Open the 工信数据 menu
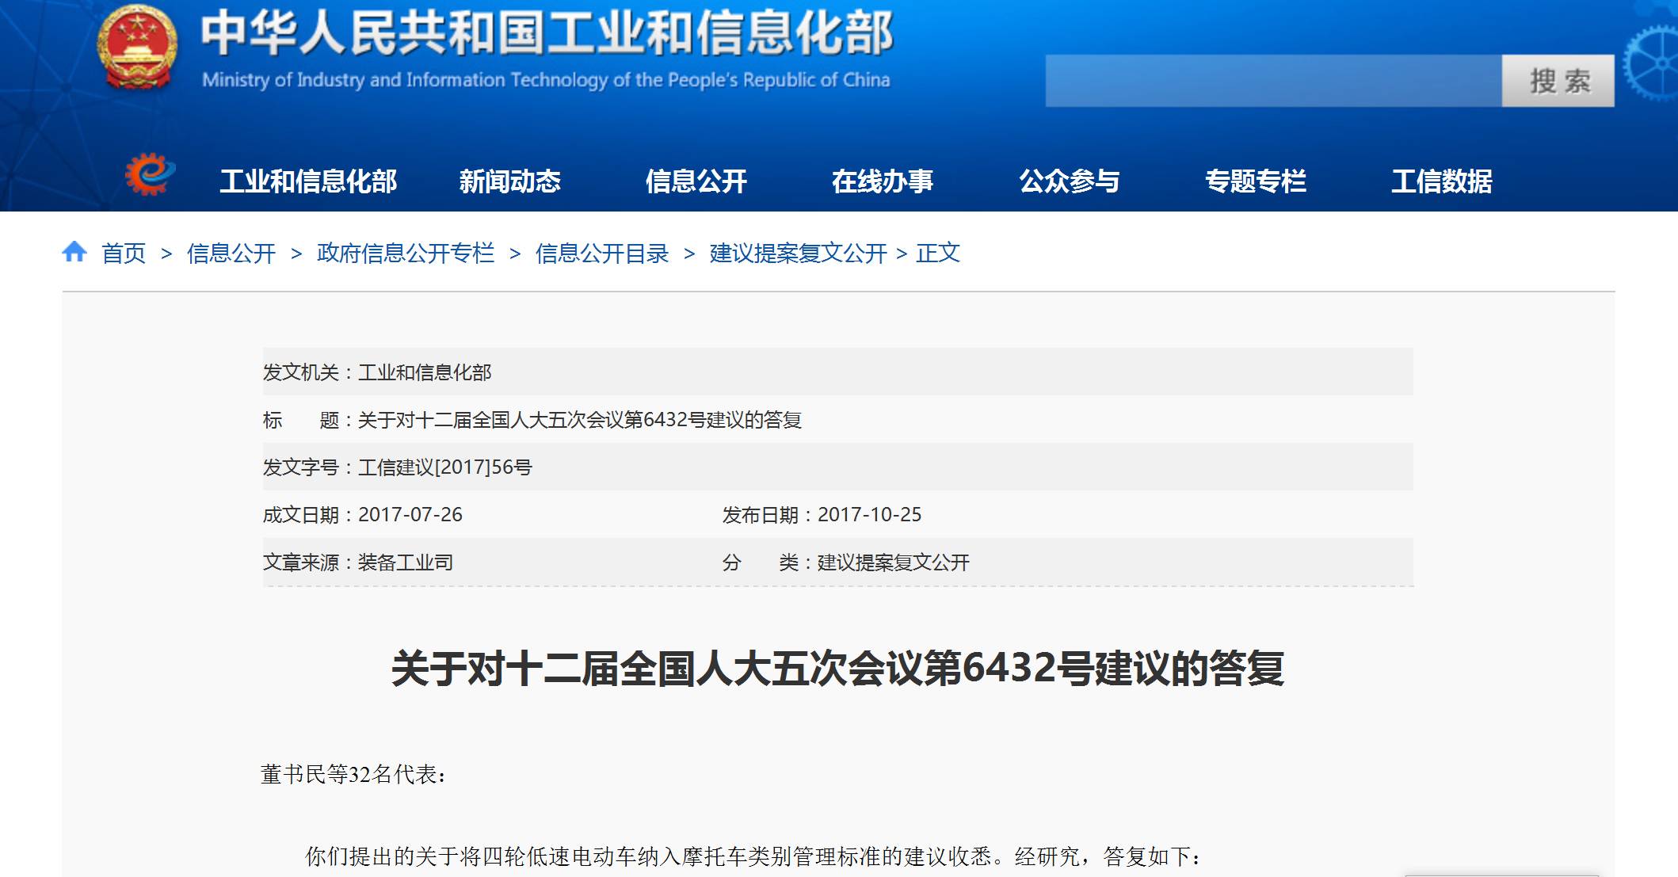This screenshot has width=1678, height=877. (x=1442, y=181)
